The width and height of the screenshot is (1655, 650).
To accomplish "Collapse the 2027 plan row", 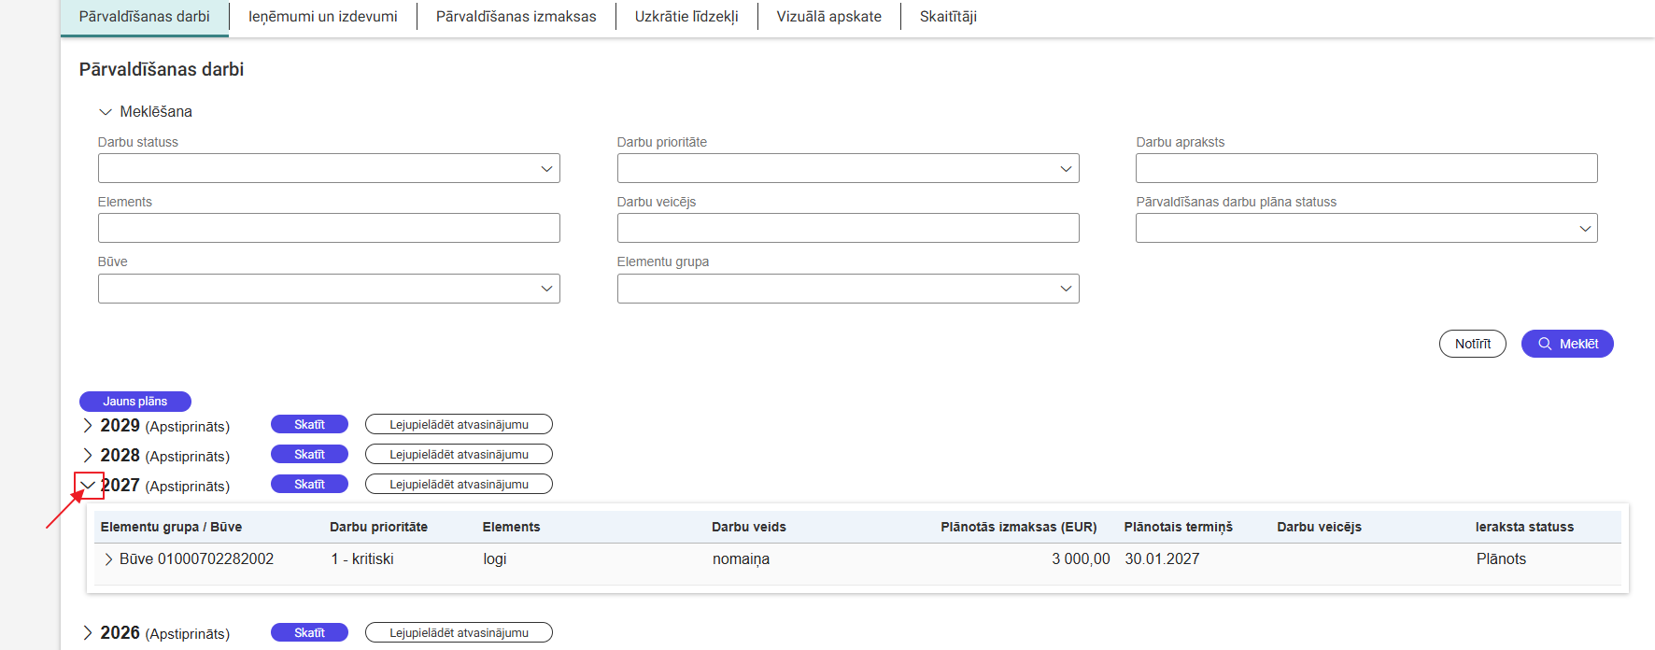I will click(89, 486).
